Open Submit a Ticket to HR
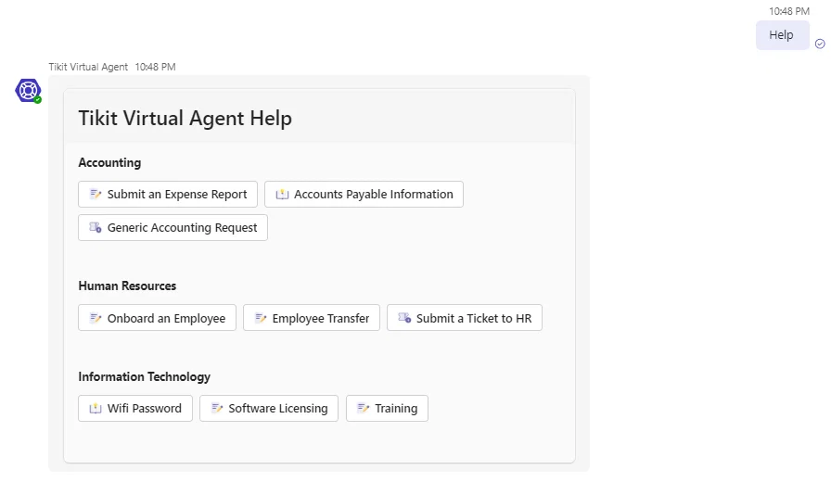831x495 pixels. click(465, 318)
